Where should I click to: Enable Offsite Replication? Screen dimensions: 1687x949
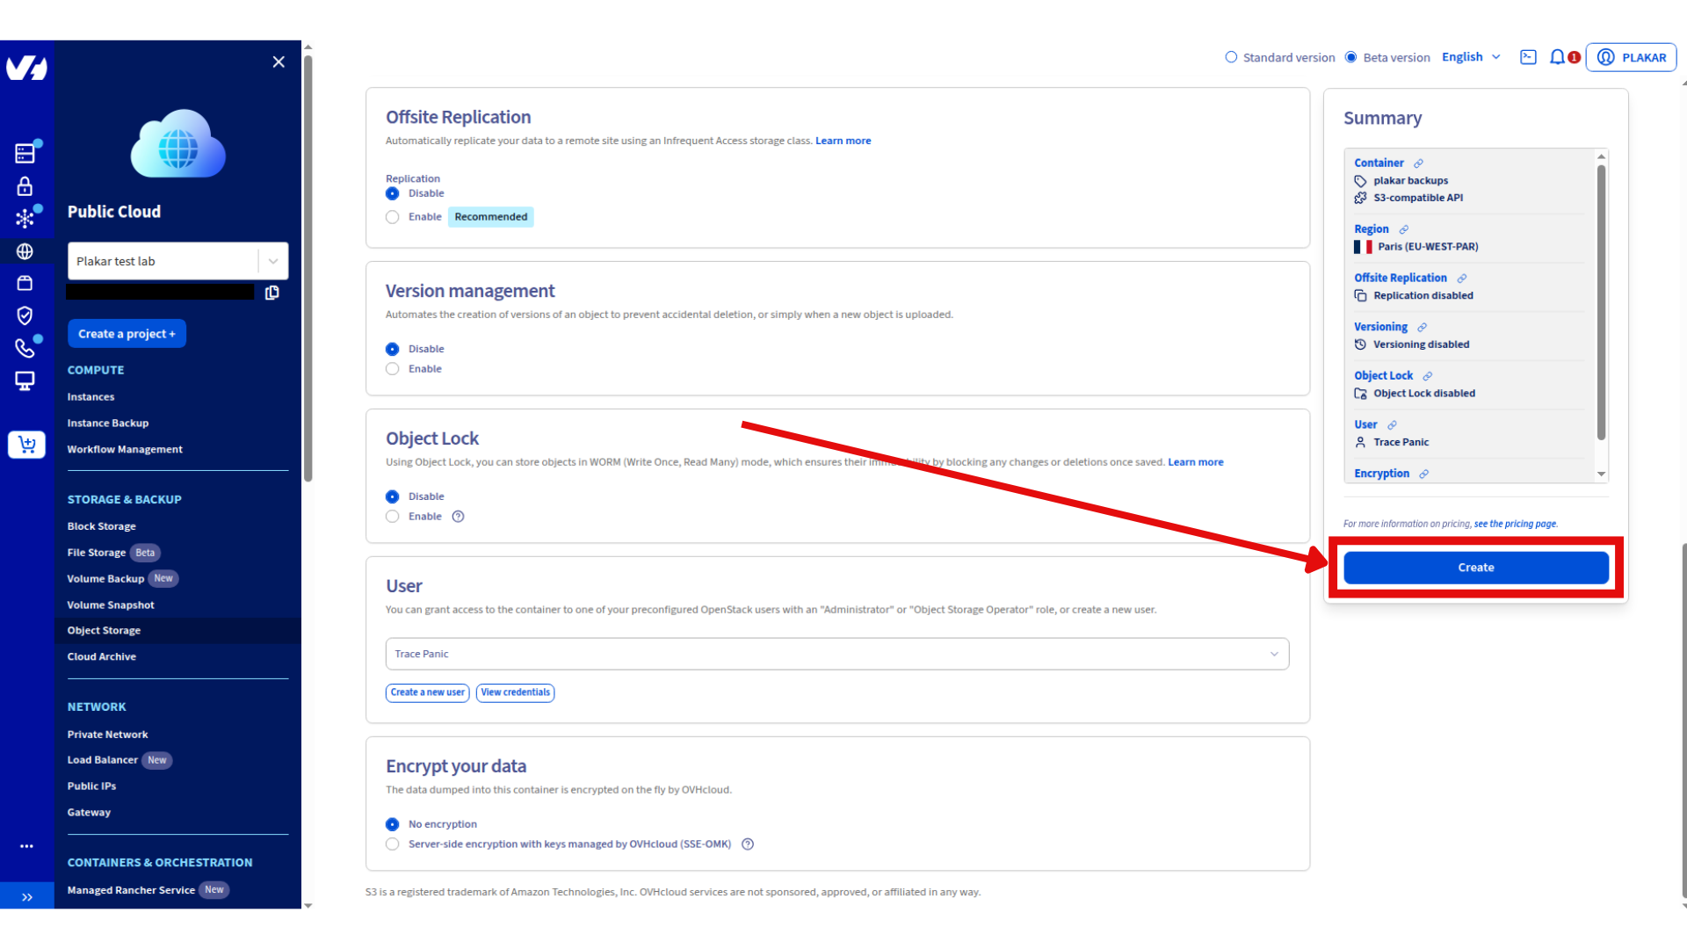(x=392, y=216)
